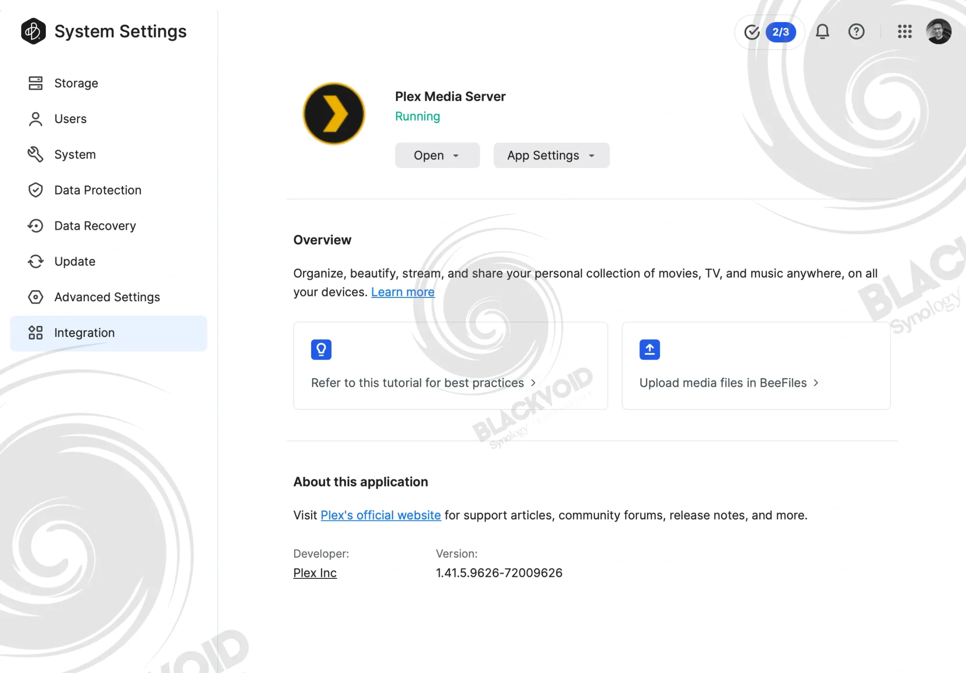Viewport: 966px width, 673px height.
Task: Open the notifications bell
Action: pyautogui.click(x=823, y=31)
